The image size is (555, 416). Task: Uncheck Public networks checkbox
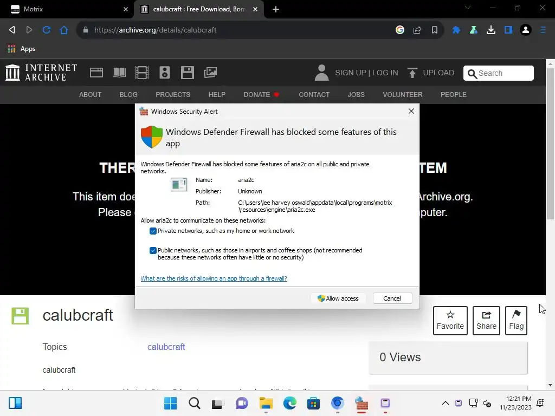coord(153,250)
